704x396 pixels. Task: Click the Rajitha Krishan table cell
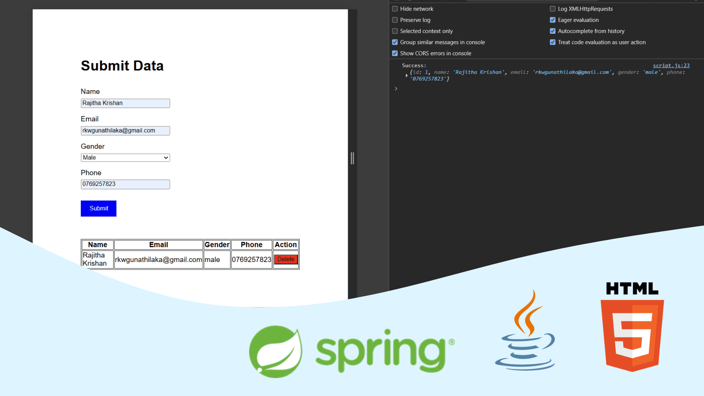tap(98, 259)
